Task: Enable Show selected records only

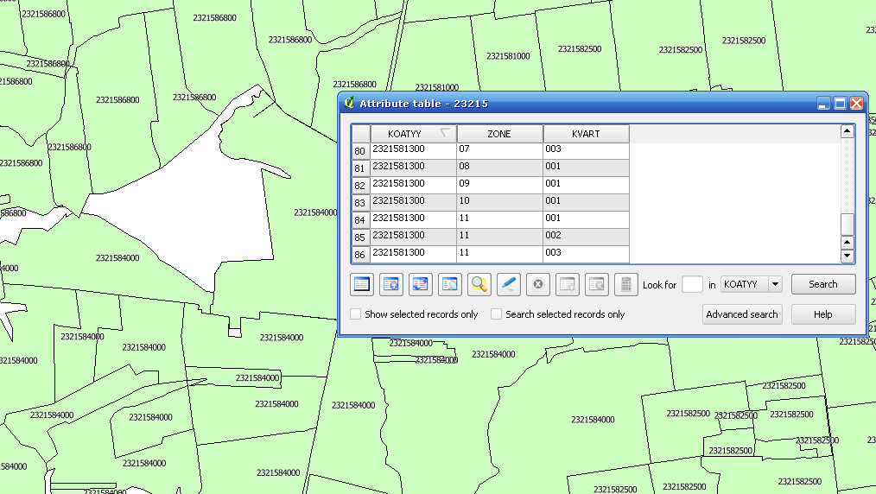Action: tap(356, 314)
